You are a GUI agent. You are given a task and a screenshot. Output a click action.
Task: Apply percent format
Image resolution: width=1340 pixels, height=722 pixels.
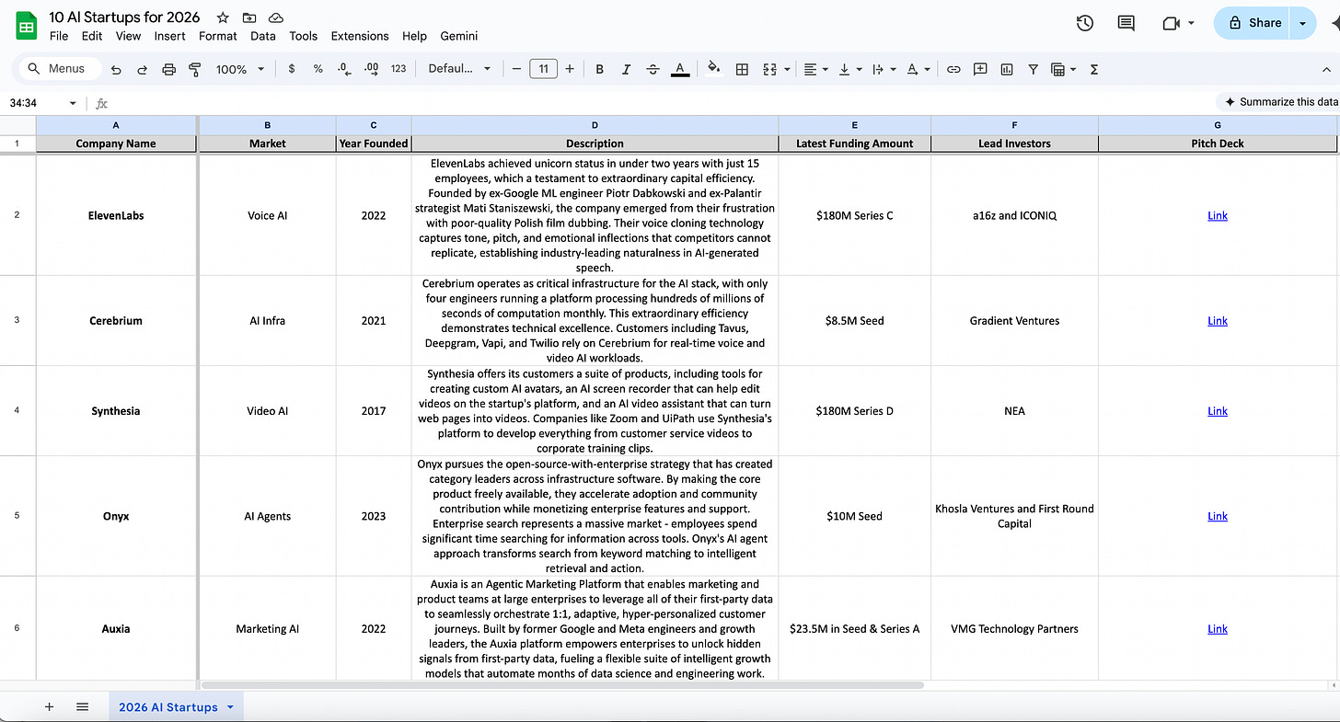pos(318,69)
